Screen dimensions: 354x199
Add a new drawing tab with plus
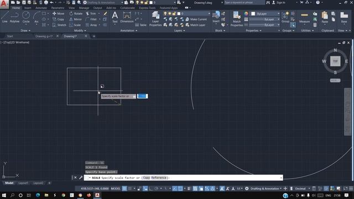click(x=94, y=36)
